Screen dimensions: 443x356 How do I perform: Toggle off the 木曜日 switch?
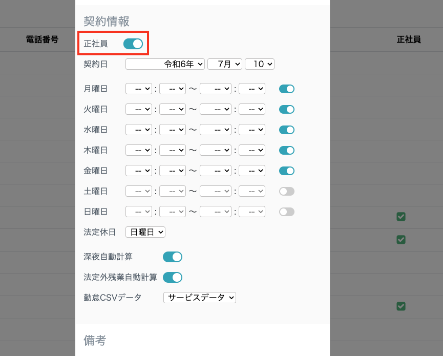(286, 150)
